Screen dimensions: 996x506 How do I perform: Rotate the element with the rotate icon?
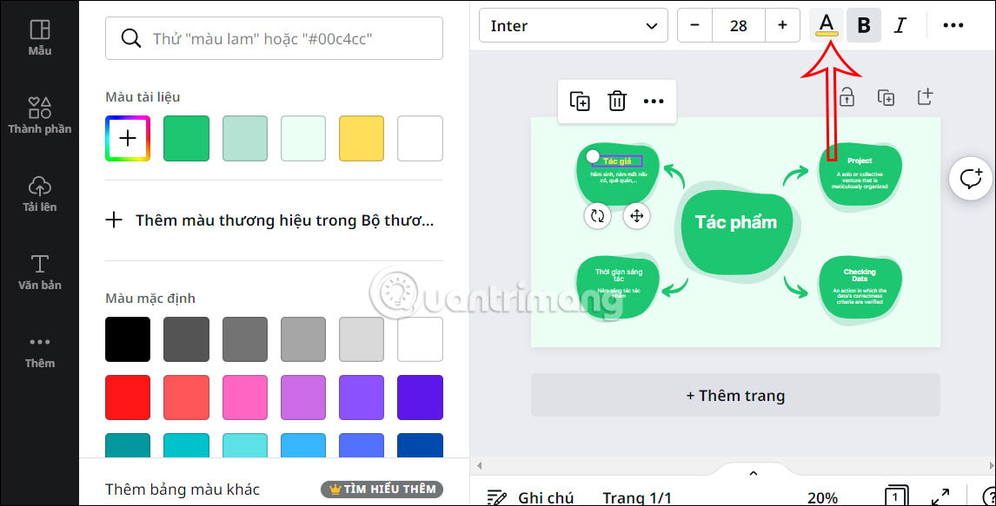pyautogui.click(x=597, y=216)
